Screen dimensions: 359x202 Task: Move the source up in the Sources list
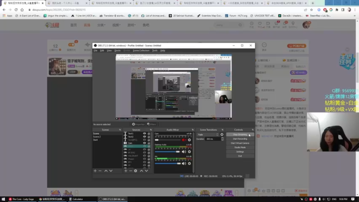(x=141, y=171)
